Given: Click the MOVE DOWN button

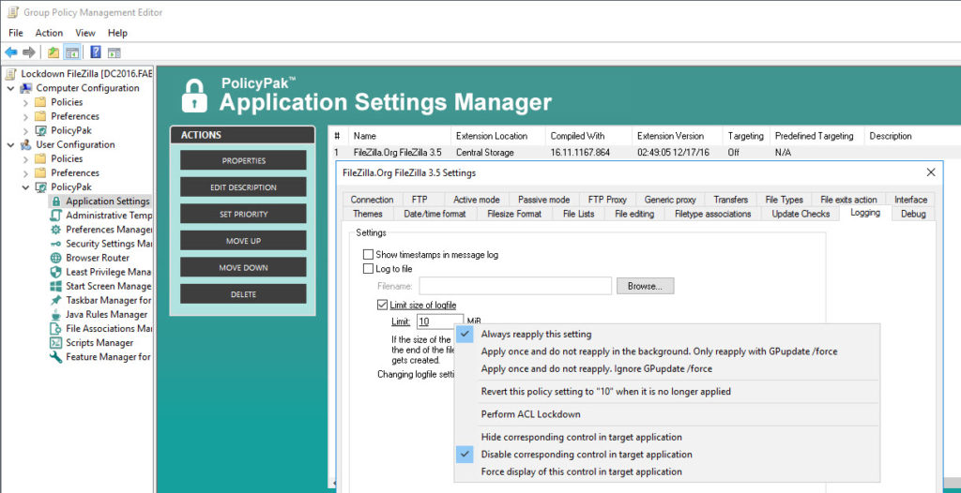Looking at the screenshot, I should [243, 268].
